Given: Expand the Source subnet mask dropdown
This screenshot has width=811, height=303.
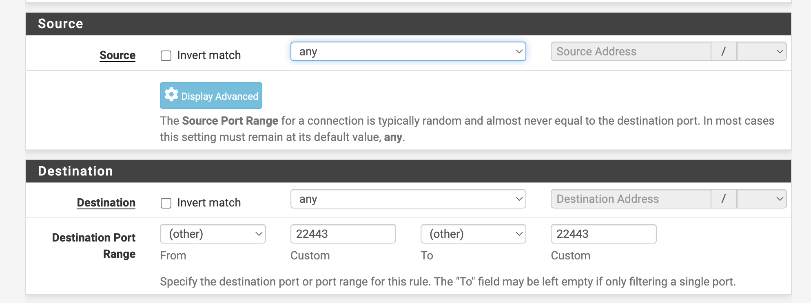Looking at the screenshot, I should coord(762,52).
